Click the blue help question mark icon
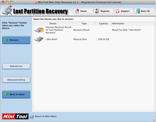The width and height of the screenshot is (156, 122). click(x=32, y=117)
